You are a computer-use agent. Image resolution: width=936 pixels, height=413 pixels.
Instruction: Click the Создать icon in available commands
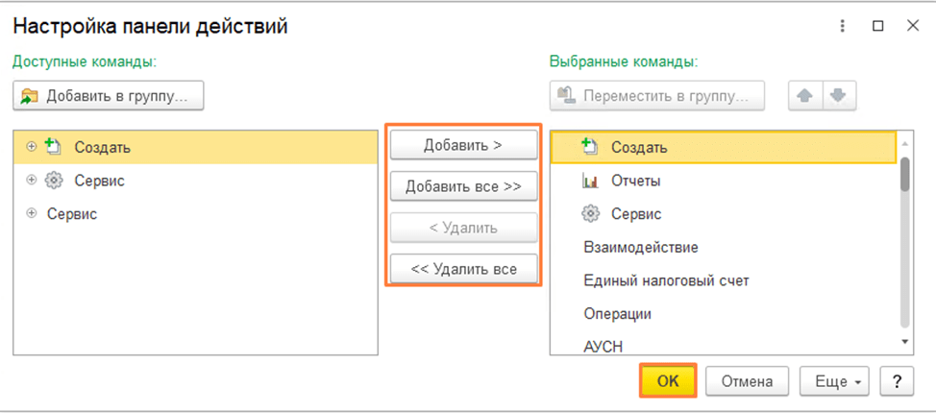pyautogui.click(x=54, y=147)
